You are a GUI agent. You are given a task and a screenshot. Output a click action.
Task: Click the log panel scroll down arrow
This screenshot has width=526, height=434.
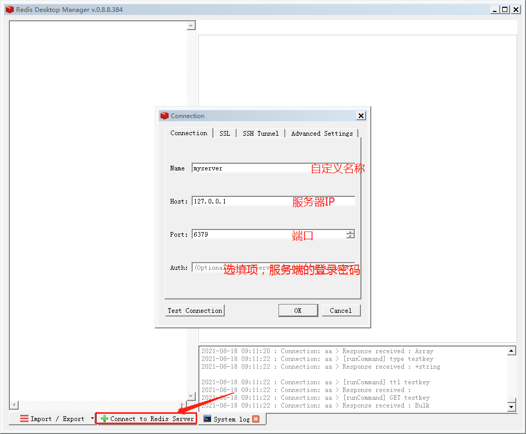tap(511, 407)
